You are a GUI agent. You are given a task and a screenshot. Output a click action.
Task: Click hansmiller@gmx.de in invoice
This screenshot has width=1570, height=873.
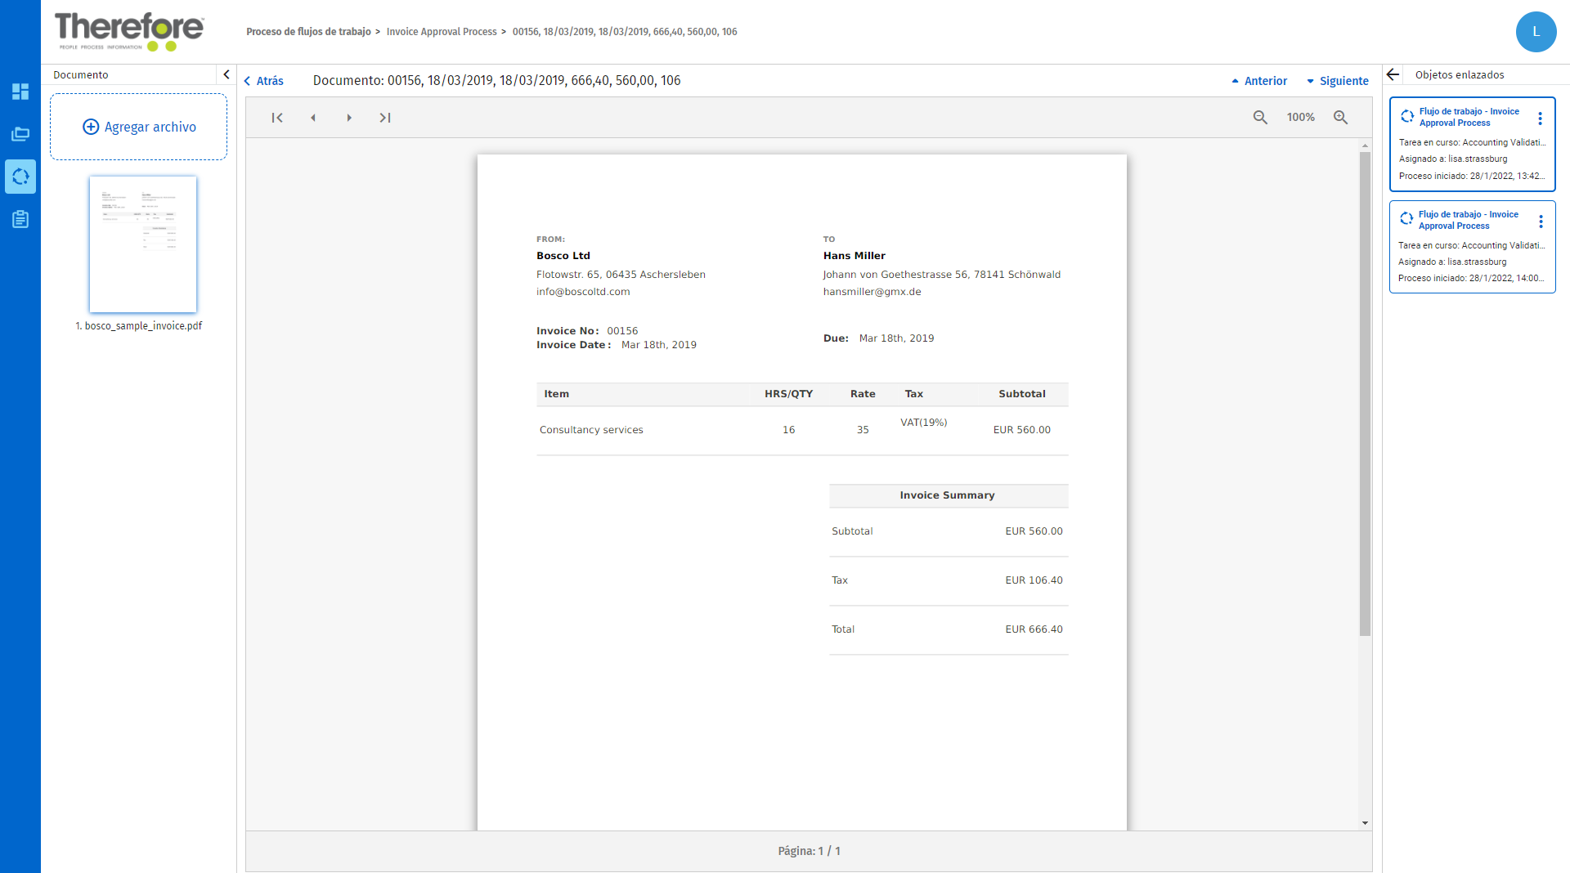coord(872,292)
